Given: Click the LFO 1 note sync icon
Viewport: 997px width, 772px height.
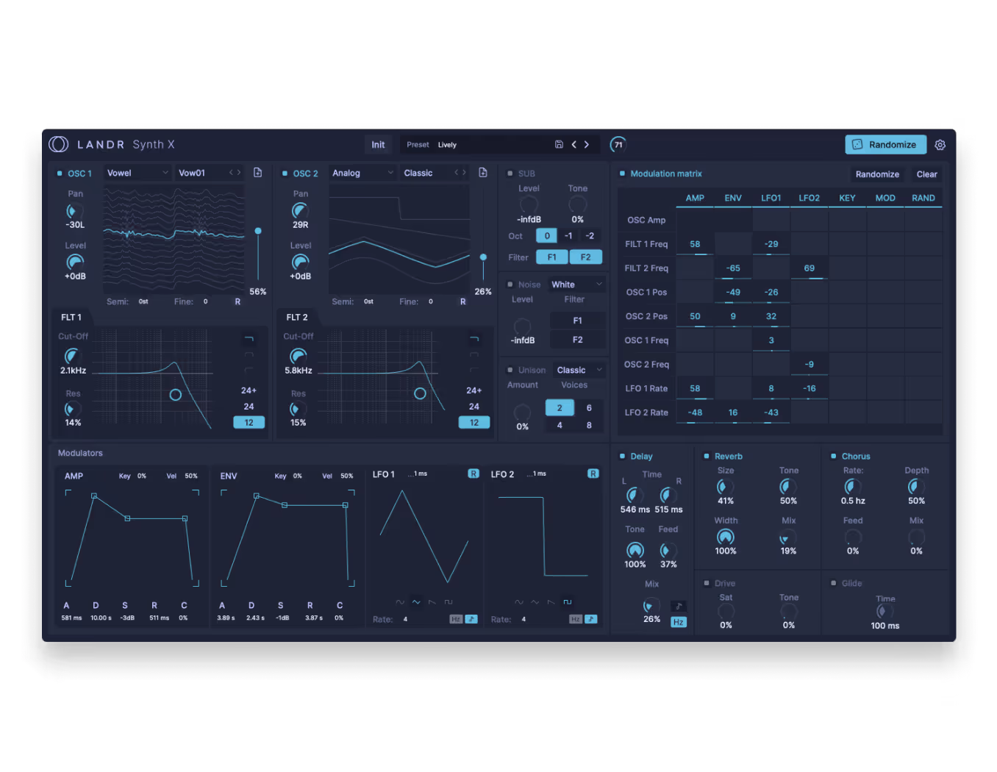Looking at the screenshot, I should coord(471,619).
